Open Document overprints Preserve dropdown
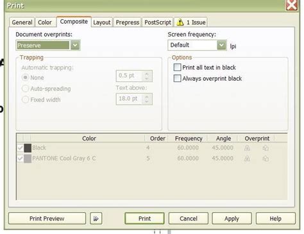This screenshot has width=304, height=234. 48,46
